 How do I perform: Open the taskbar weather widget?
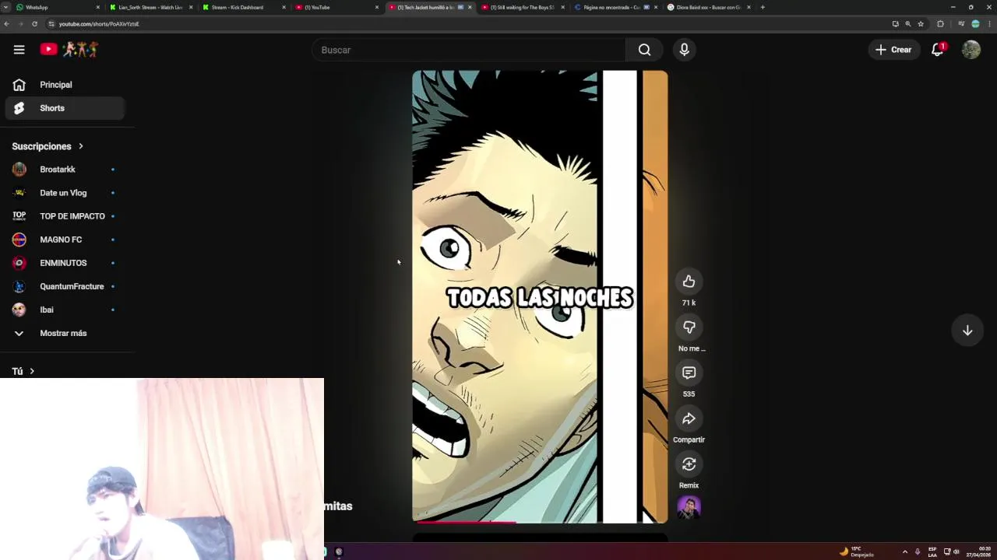(857, 551)
